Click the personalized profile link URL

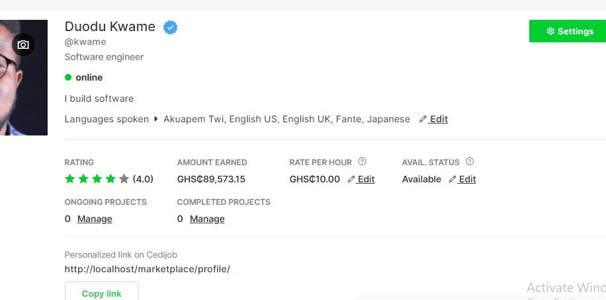pyautogui.click(x=147, y=269)
